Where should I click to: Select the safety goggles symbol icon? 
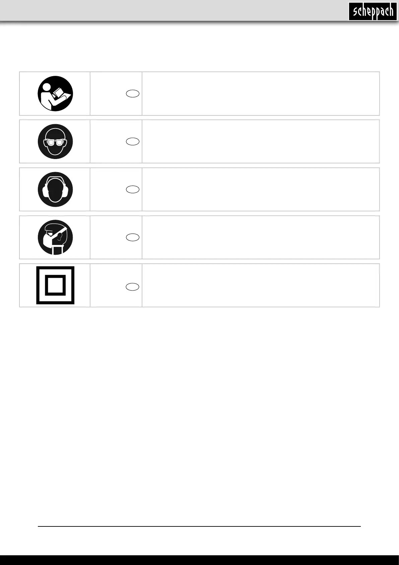point(55,142)
